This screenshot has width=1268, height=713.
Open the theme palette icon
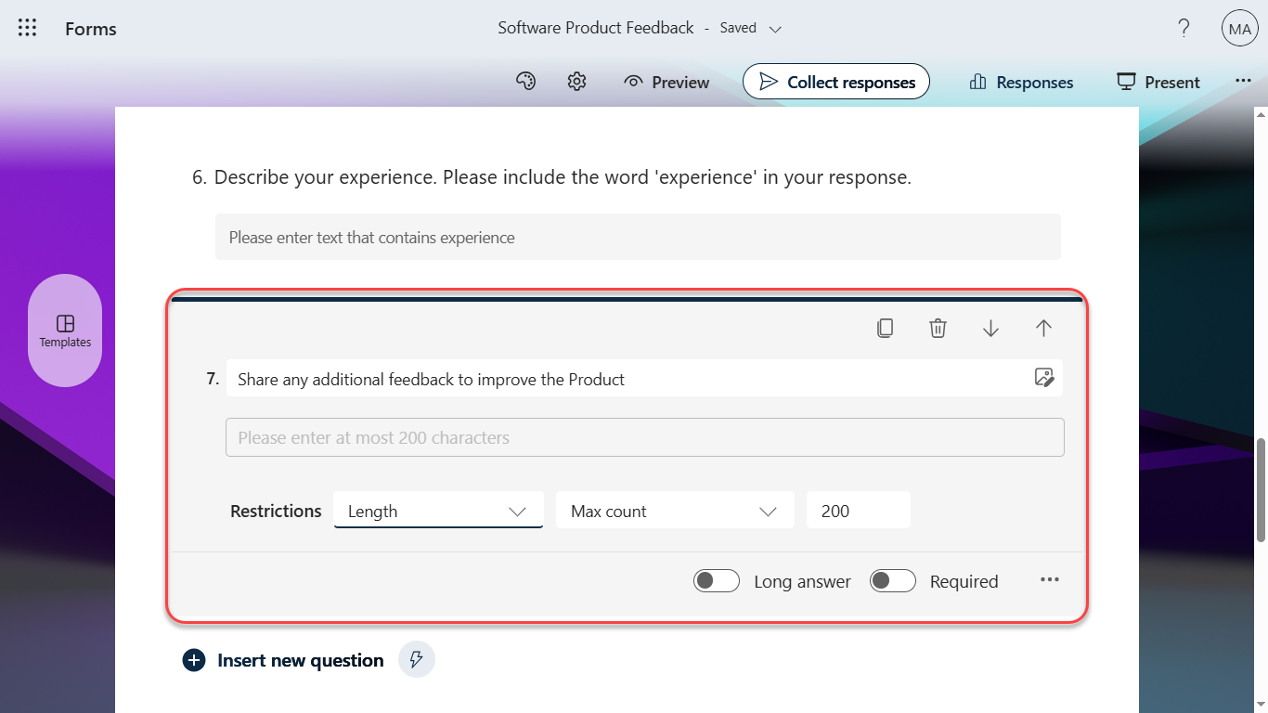pos(525,82)
